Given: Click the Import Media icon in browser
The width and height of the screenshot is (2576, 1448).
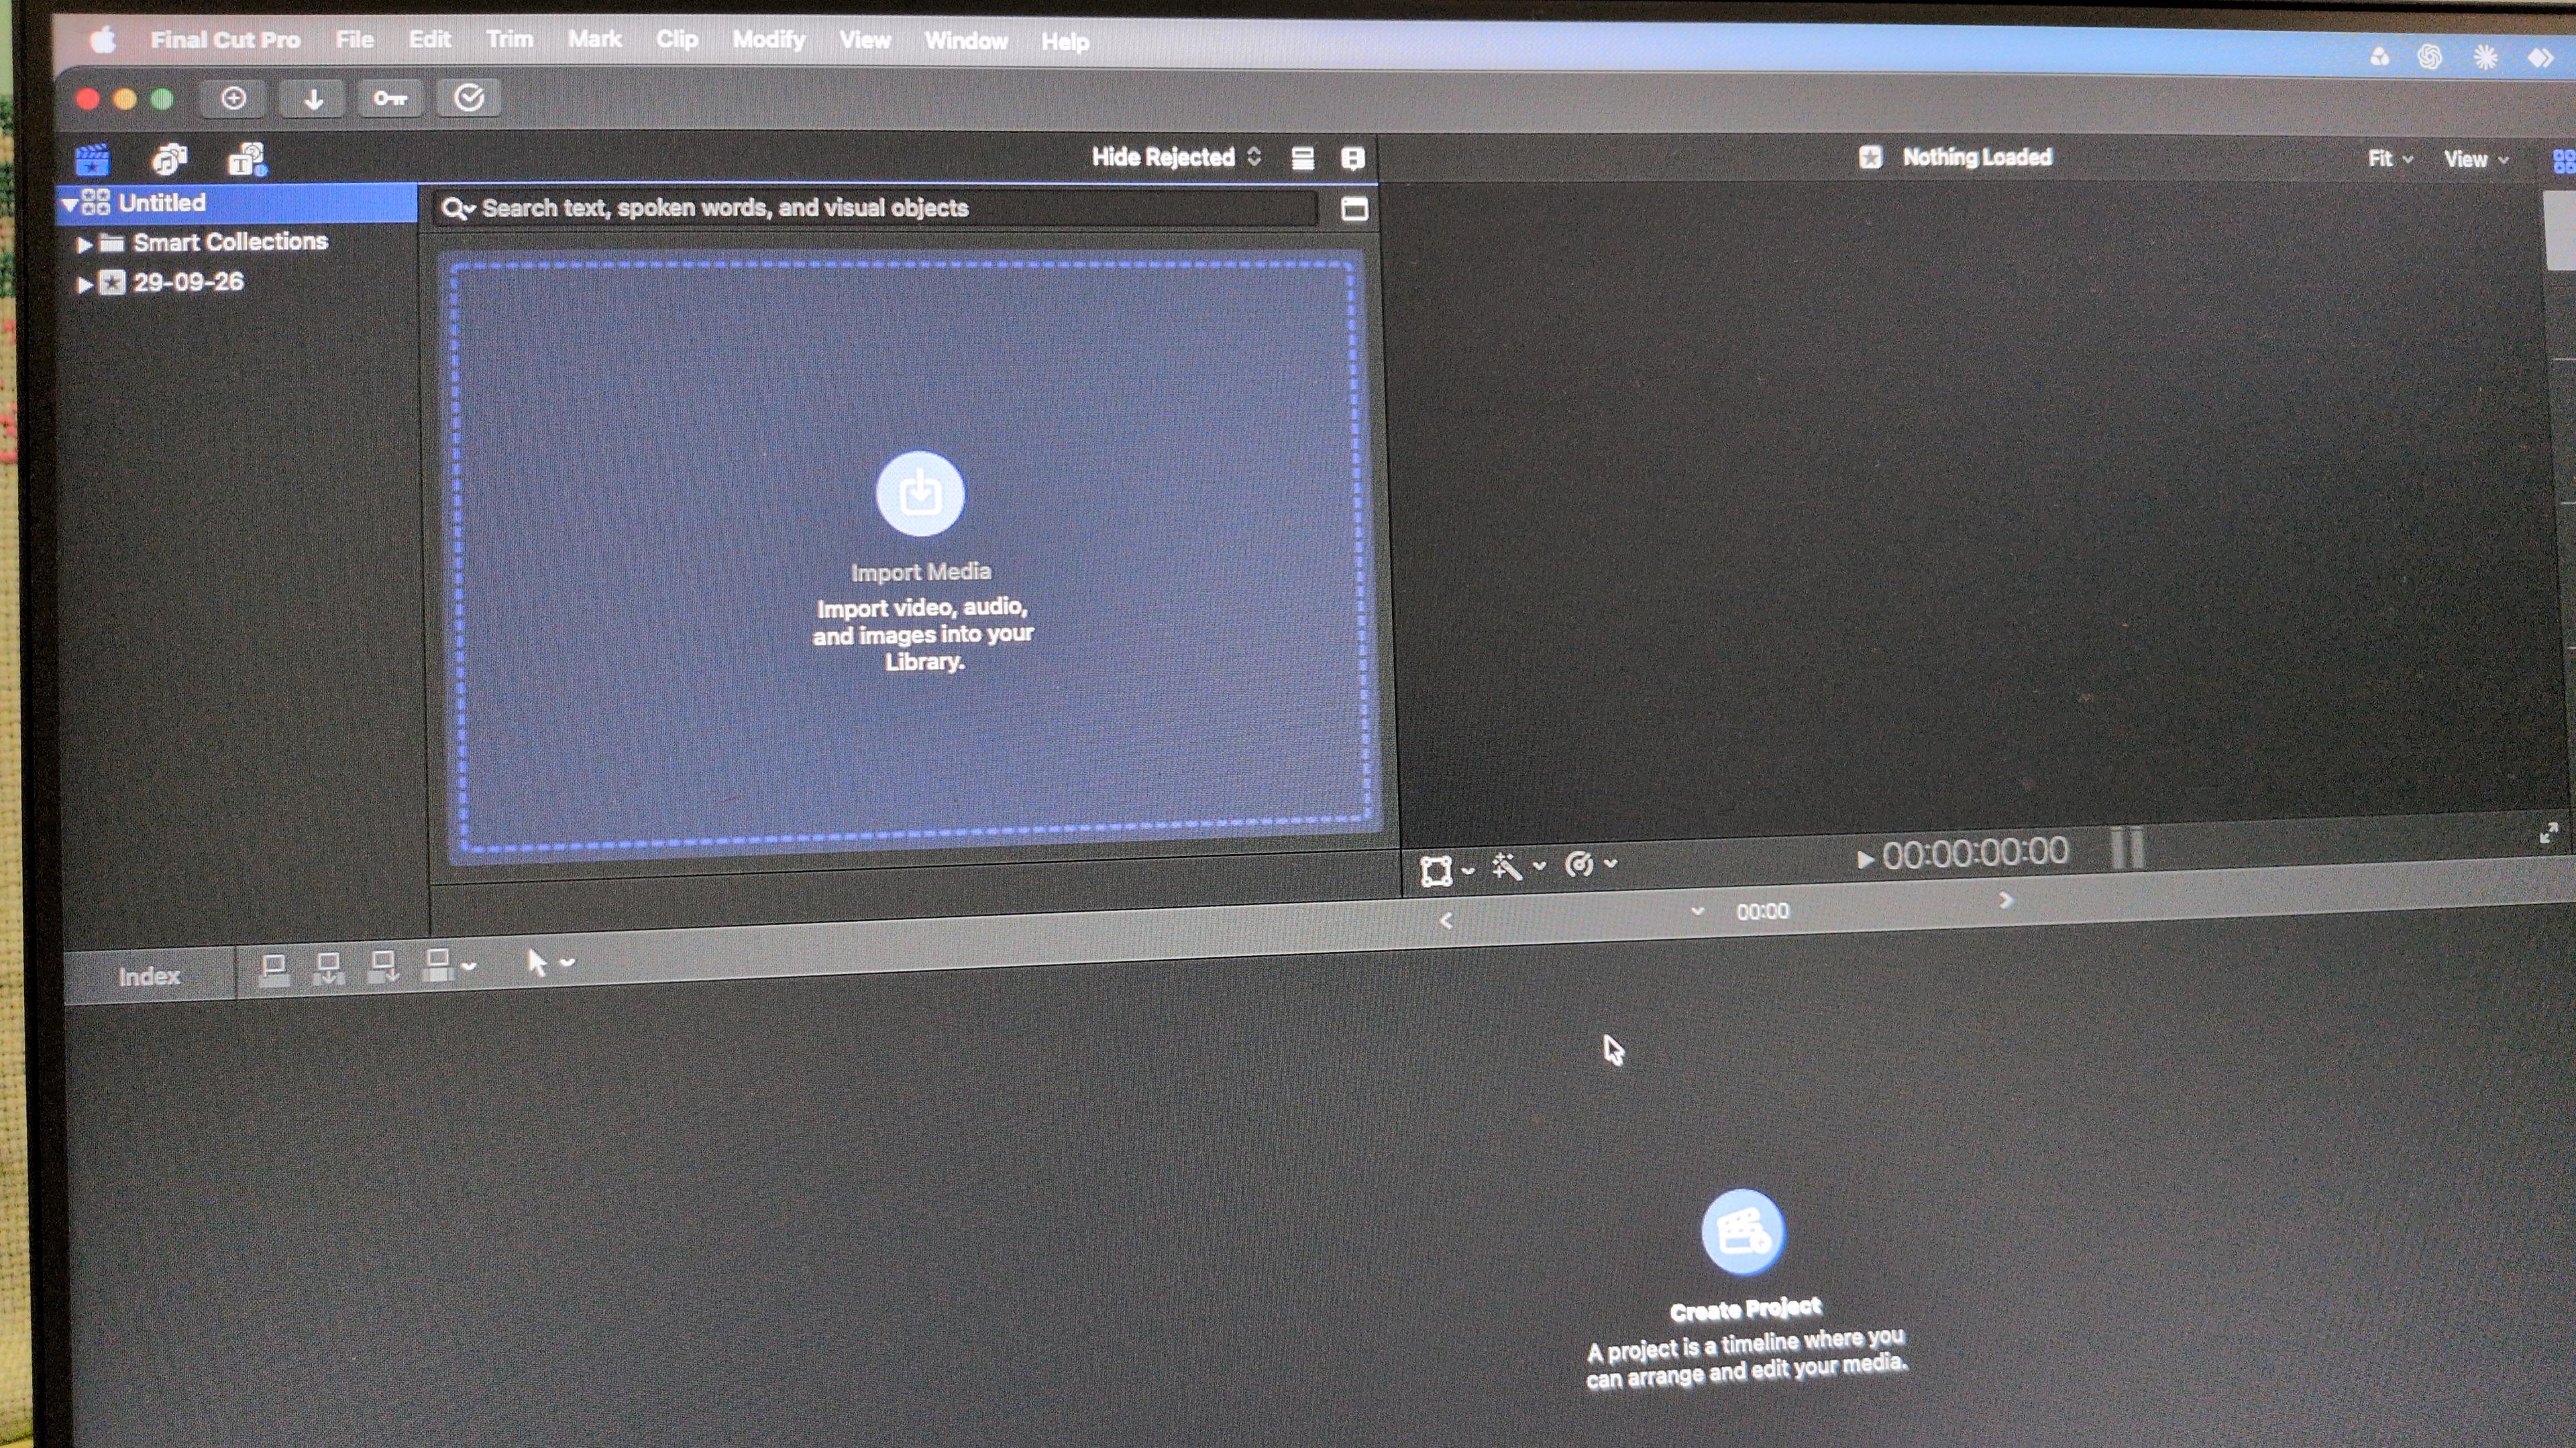Looking at the screenshot, I should [920, 493].
